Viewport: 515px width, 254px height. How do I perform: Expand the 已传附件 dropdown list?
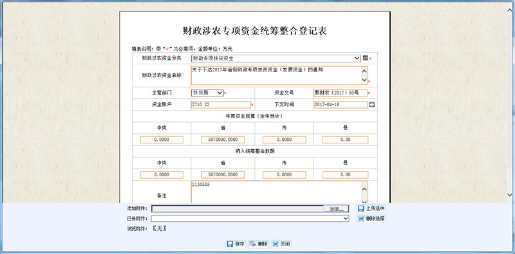click(x=250, y=219)
